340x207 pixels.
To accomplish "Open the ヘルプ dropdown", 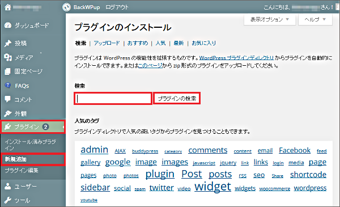I will point(315,19).
